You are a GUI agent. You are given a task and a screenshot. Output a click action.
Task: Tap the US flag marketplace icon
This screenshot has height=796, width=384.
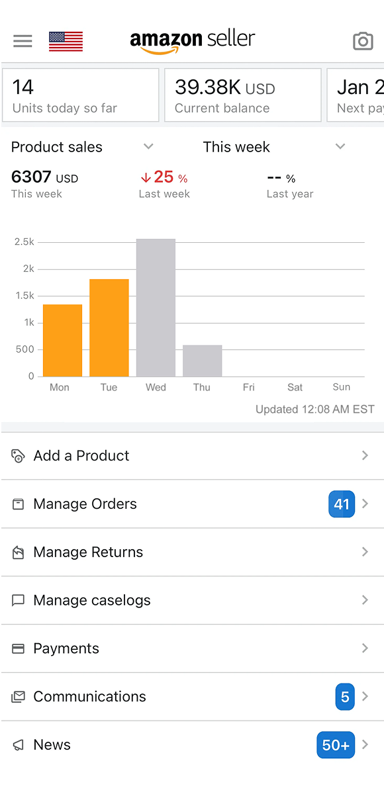pyautogui.click(x=66, y=41)
